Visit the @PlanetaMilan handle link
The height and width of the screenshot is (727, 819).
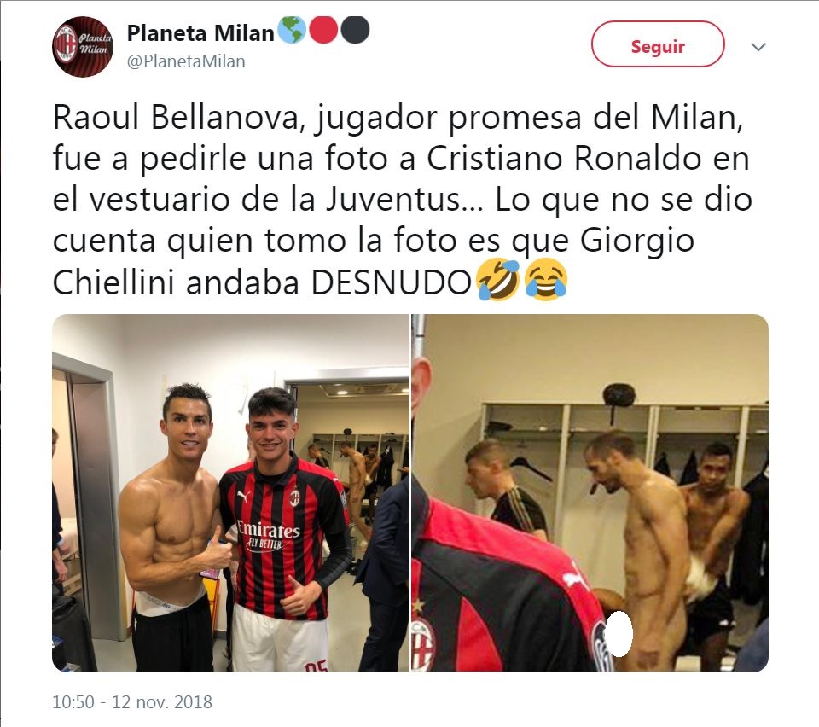(186, 61)
